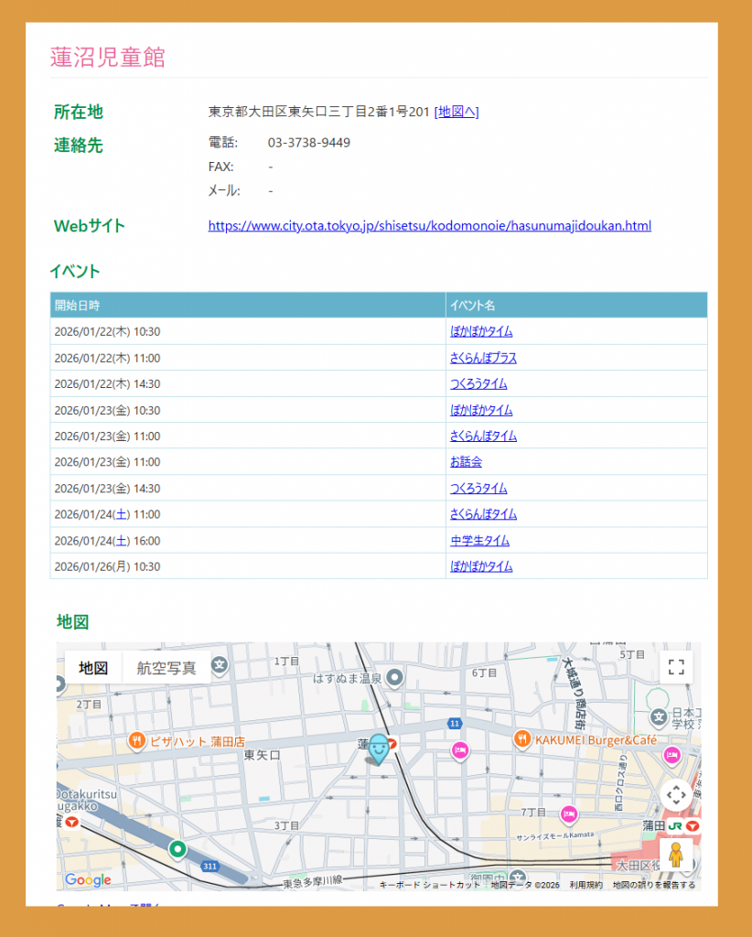Click 地図の誤りを報告する on the map
This screenshot has width=752, height=937.
pyautogui.click(x=653, y=885)
